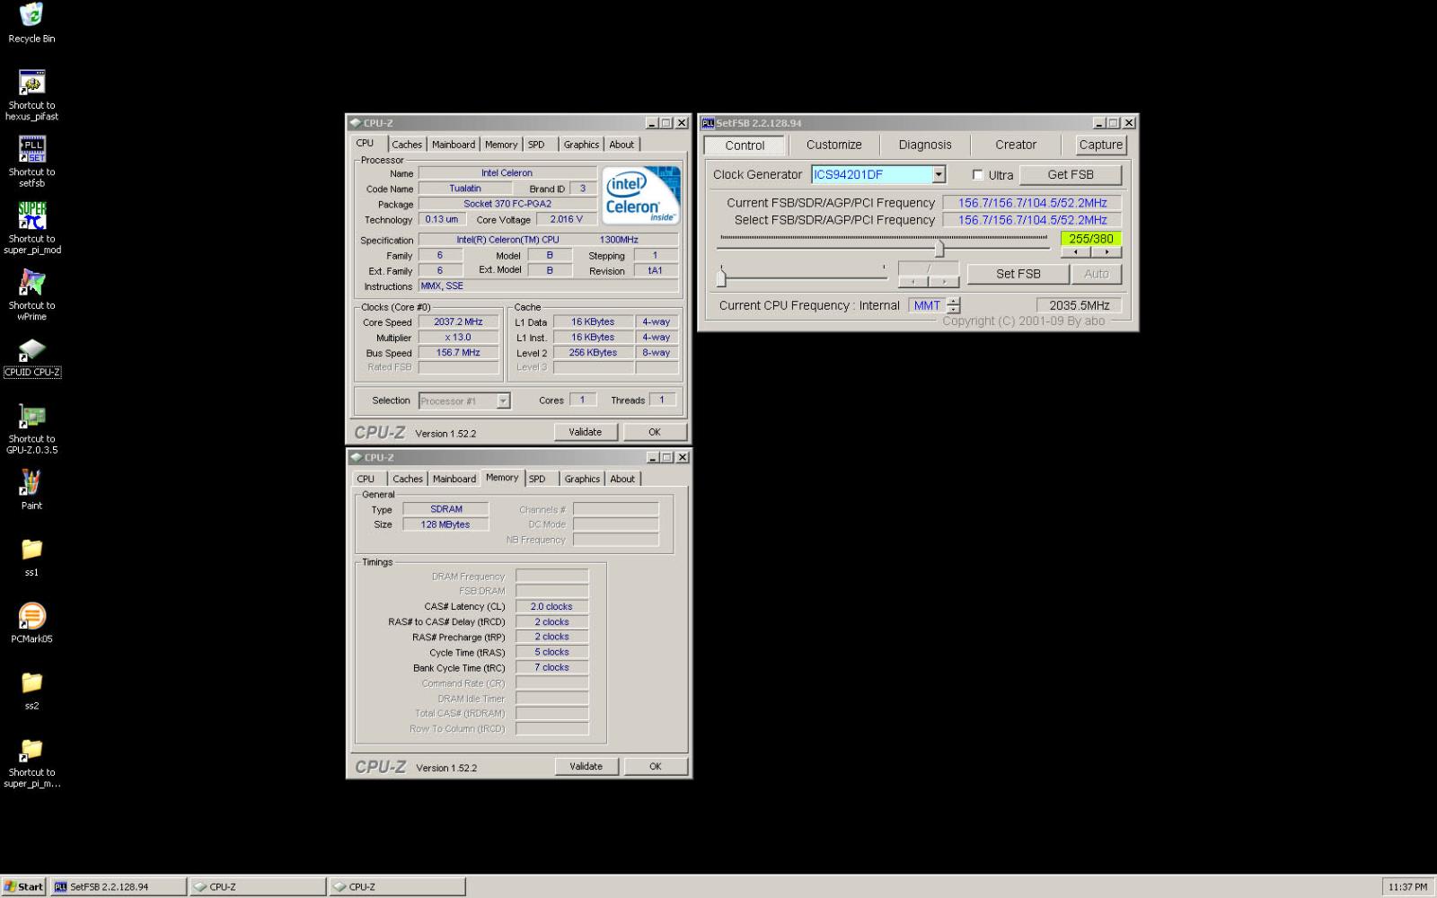Click the upper CPU-Z title bar icon
The height and width of the screenshot is (898, 1437).
pyautogui.click(x=356, y=123)
